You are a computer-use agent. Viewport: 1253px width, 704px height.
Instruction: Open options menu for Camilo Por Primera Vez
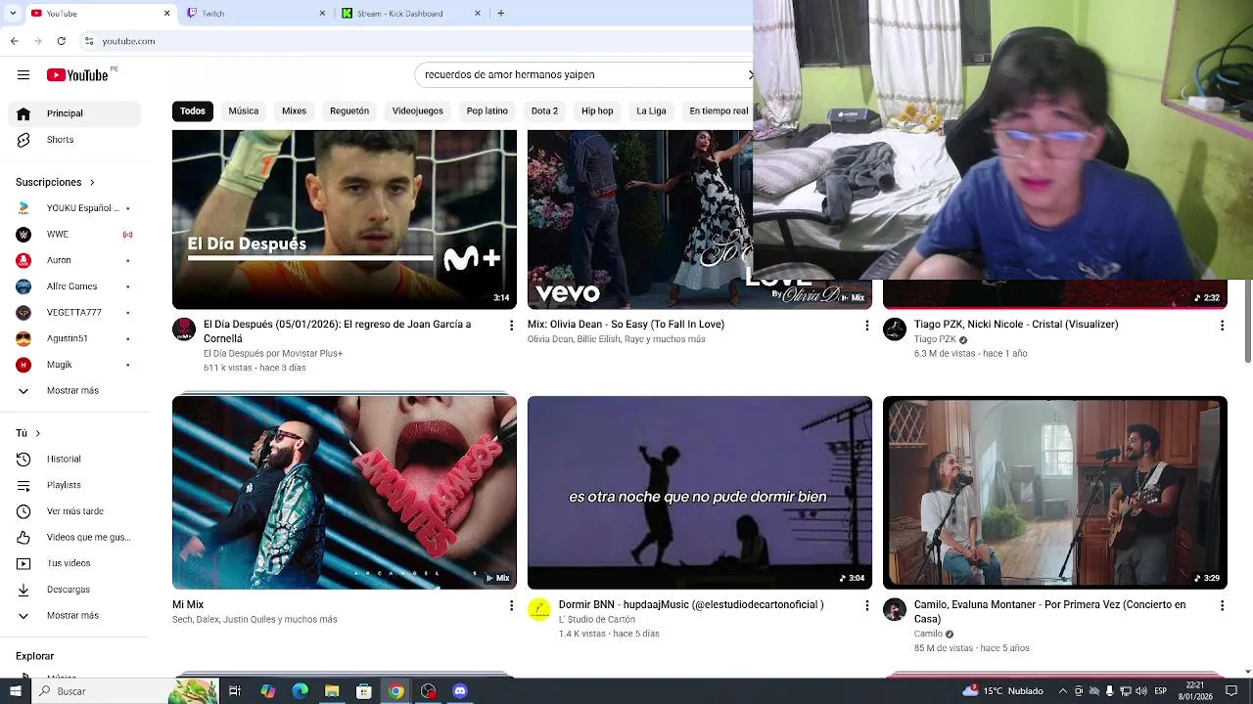click(x=1222, y=605)
